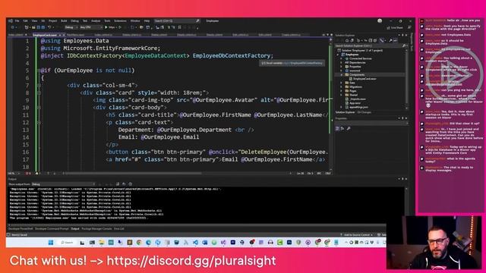The height and width of the screenshot is (273, 486).
Task: Select the Shared folder
Action: click(x=353, y=95)
